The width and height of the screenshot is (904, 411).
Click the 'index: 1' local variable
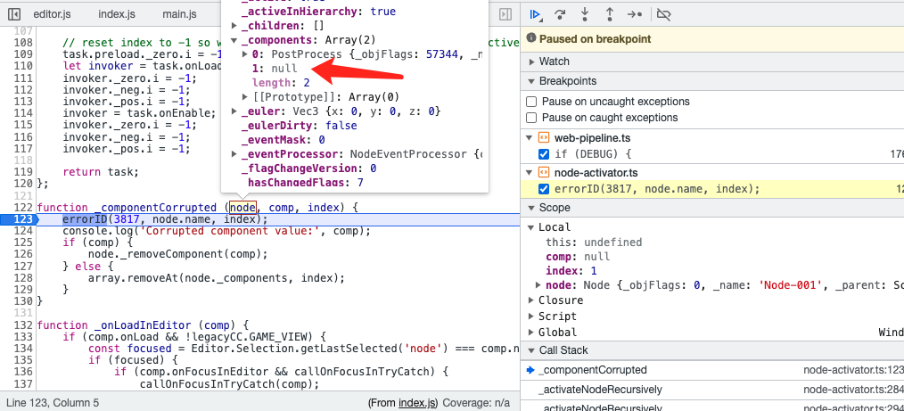(x=571, y=271)
